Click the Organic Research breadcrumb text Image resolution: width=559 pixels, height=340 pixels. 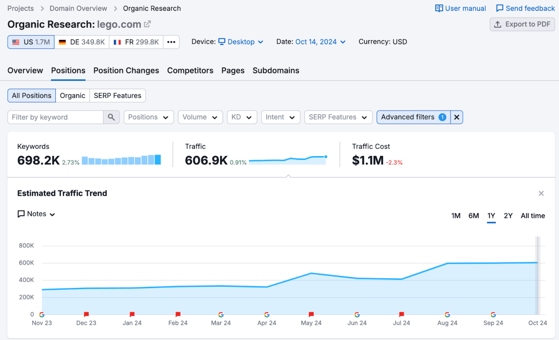pos(152,8)
